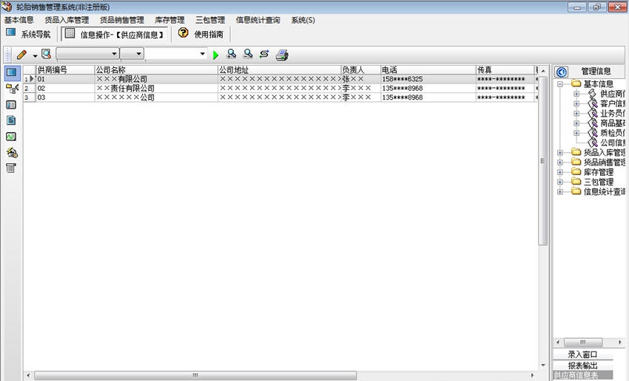Expand the 货品入库管理 tree folder
The width and height of the screenshot is (629, 381).
(x=560, y=153)
